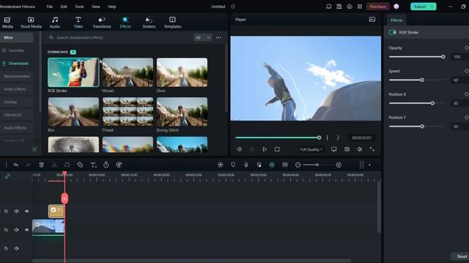Mute the video track speaker

click(16, 230)
